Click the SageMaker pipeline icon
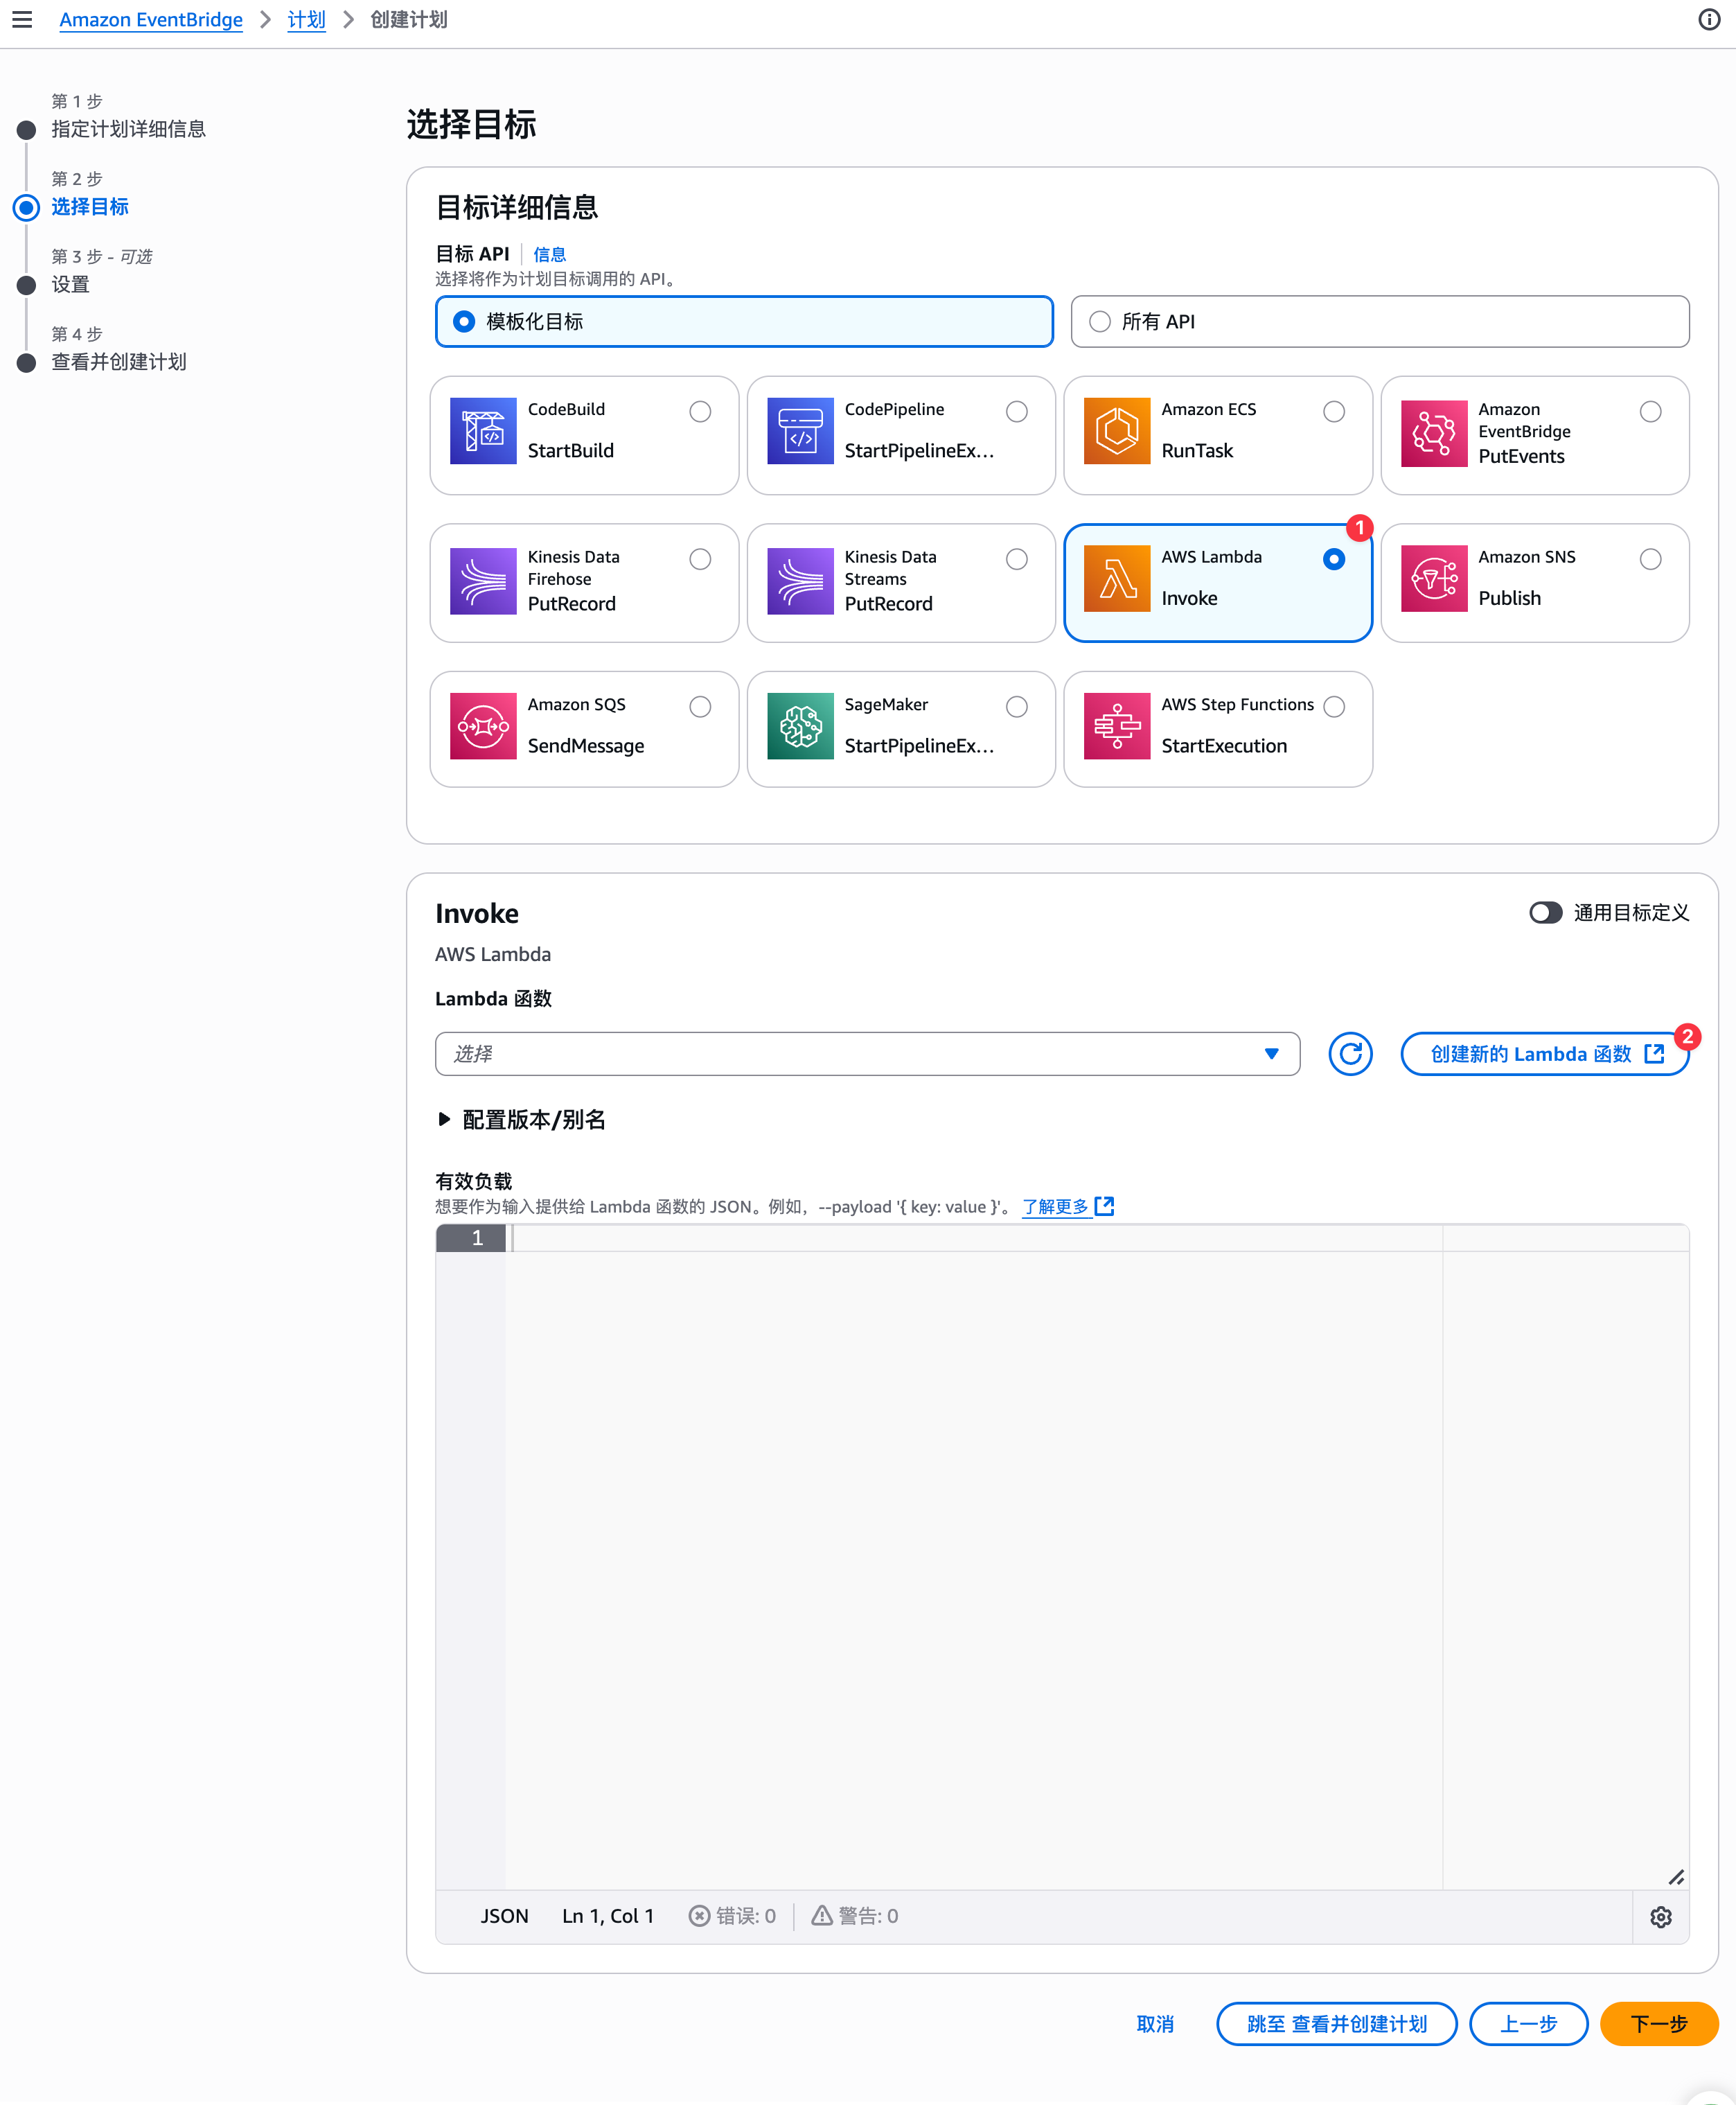Screen dimensions: 1736x2105 pyautogui.click(x=800, y=726)
